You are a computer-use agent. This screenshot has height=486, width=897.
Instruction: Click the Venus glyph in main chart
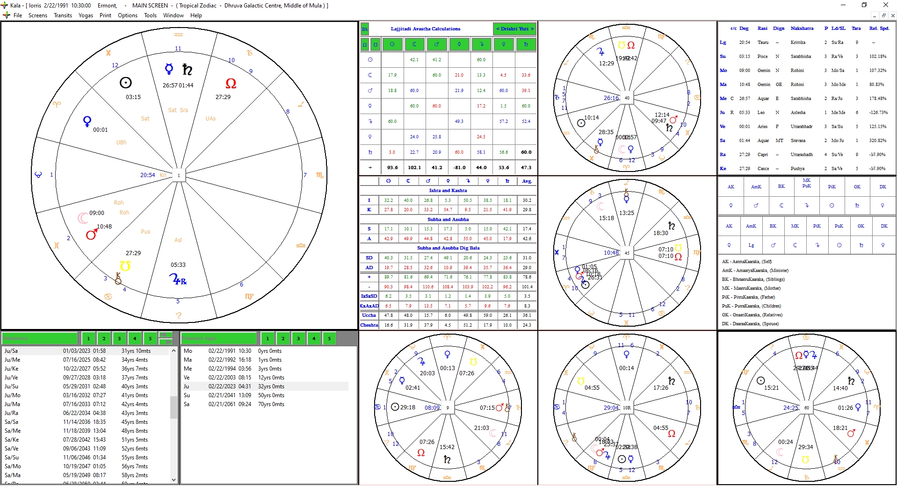(x=87, y=121)
